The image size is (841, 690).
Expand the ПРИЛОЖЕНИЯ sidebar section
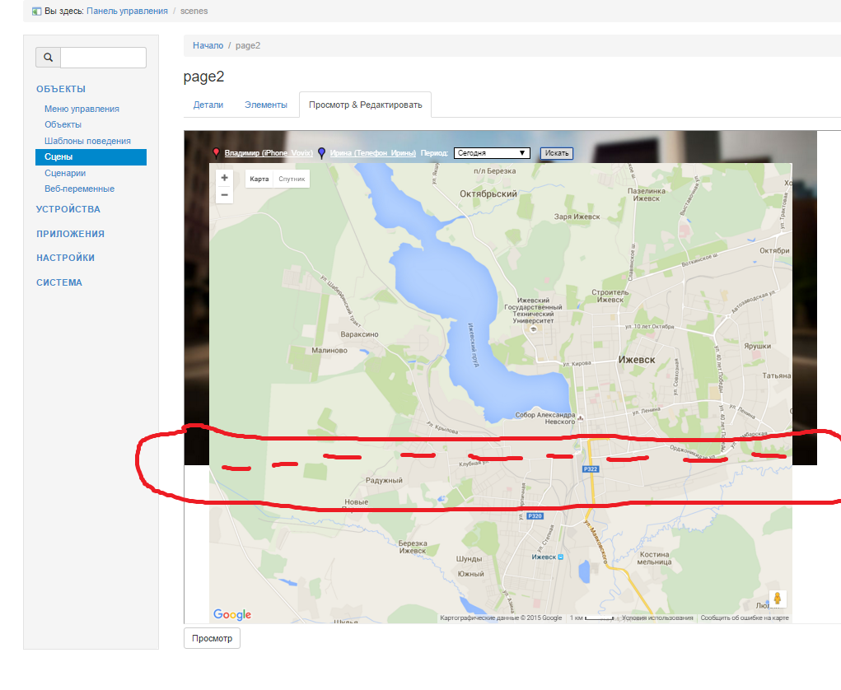pyautogui.click(x=70, y=234)
